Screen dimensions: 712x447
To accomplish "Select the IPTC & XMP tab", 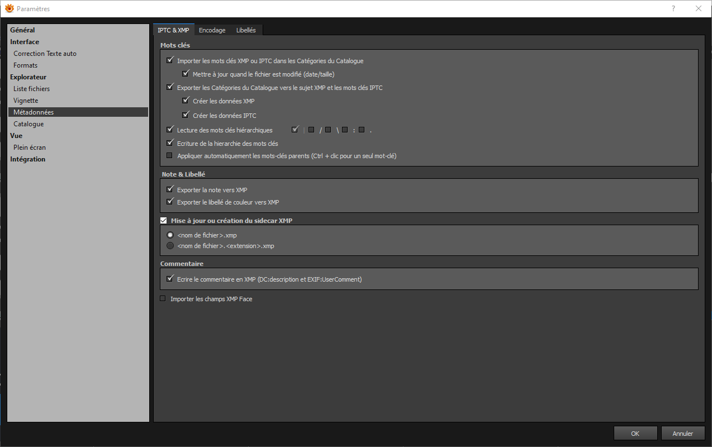I will 173,30.
